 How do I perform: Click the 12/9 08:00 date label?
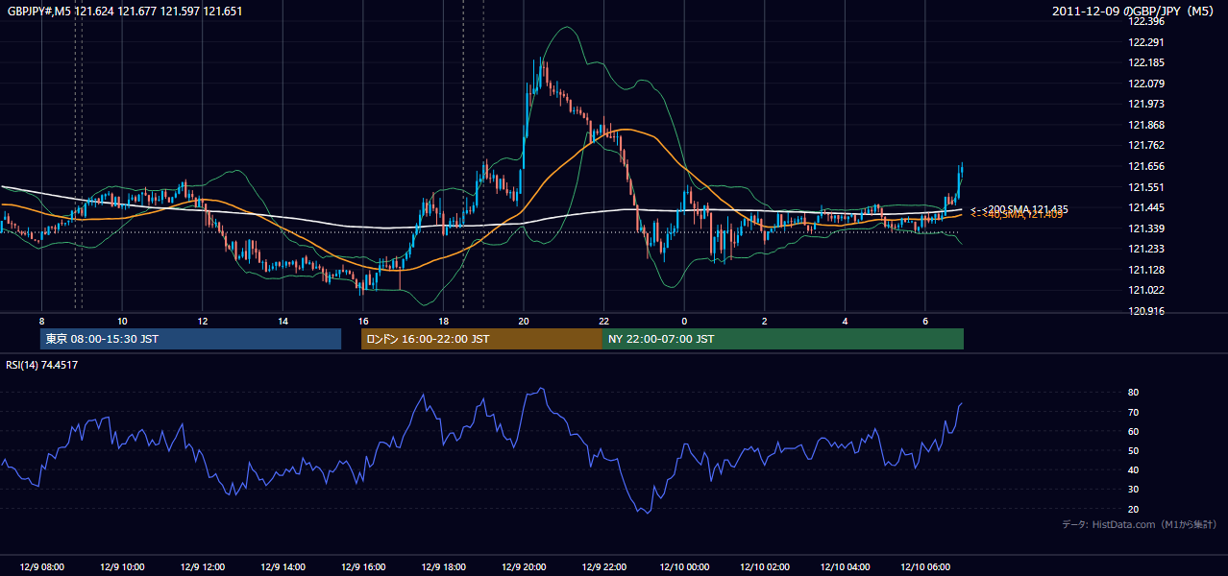point(41,567)
